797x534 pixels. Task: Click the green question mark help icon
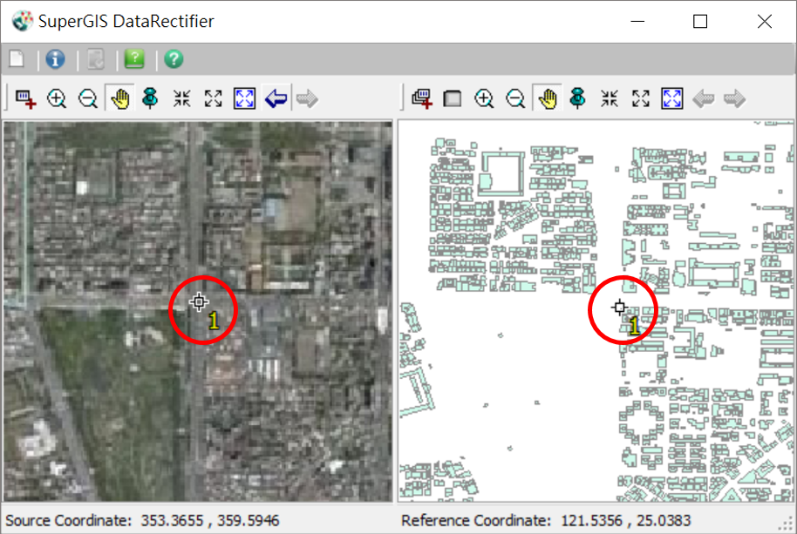(174, 59)
